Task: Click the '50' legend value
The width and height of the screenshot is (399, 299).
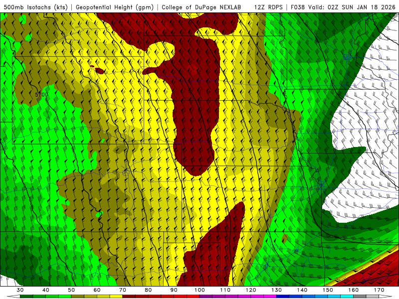Action: [71, 290]
